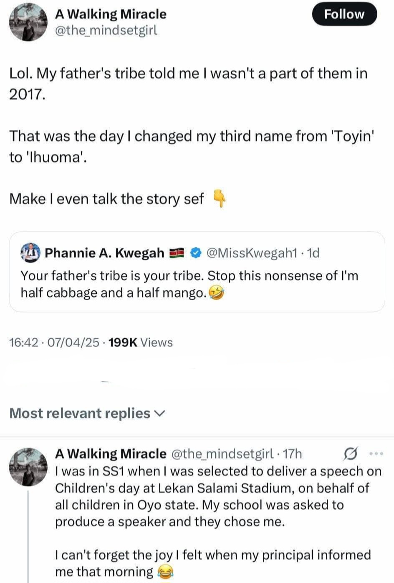The width and height of the screenshot is (394, 583).
Task: Open Phannie A. Kwegah's small avatar
Action: click(30, 252)
